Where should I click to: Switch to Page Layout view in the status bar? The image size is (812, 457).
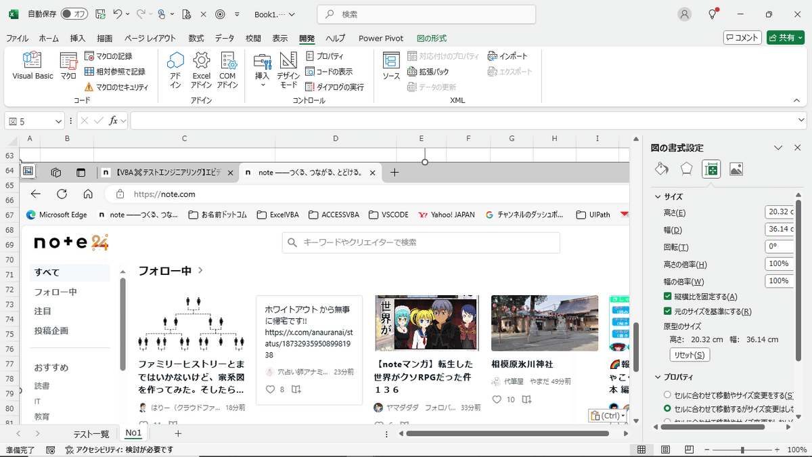tap(667, 450)
